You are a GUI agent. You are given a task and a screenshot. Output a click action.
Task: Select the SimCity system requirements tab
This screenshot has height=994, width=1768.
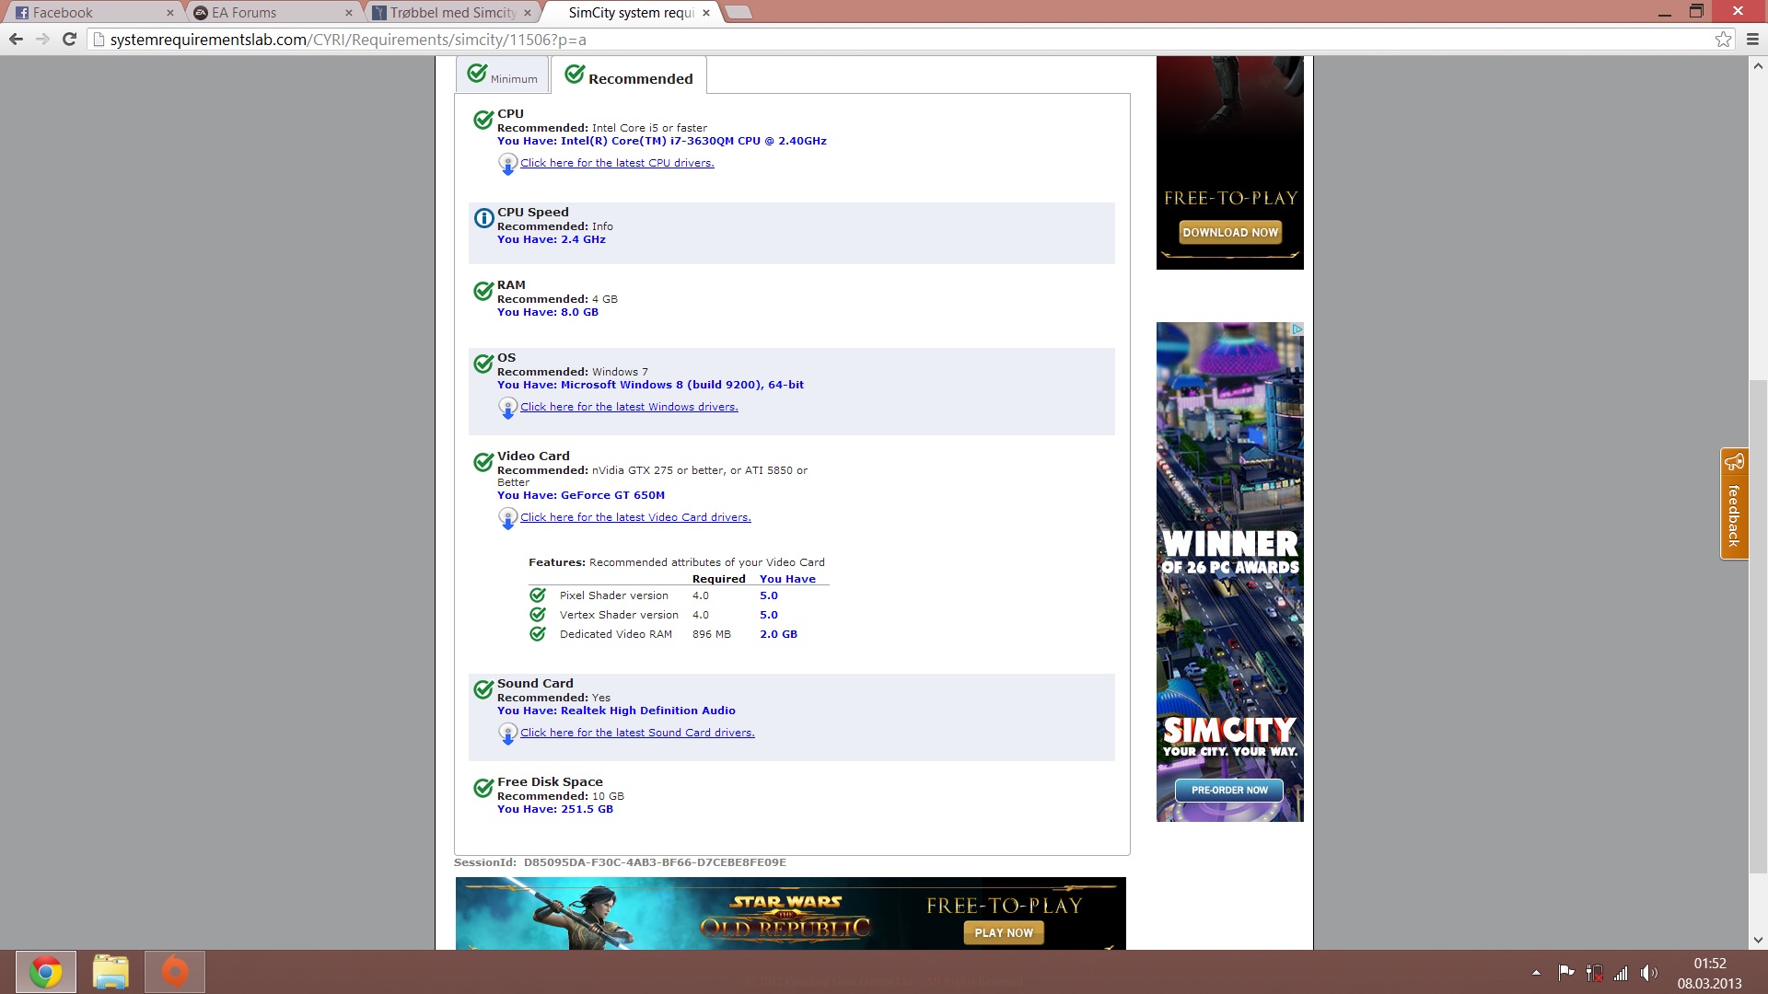point(631,13)
